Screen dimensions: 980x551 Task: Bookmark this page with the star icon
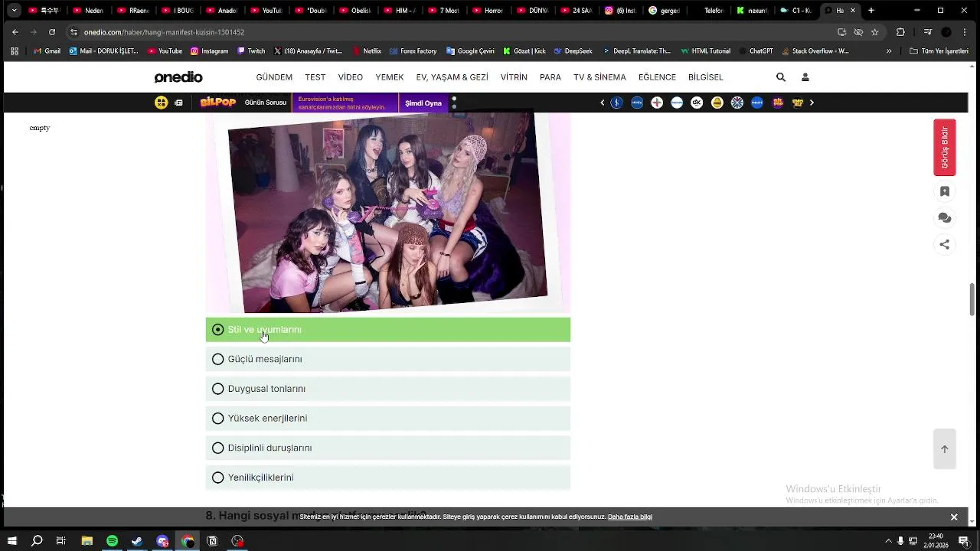click(874, 32)
